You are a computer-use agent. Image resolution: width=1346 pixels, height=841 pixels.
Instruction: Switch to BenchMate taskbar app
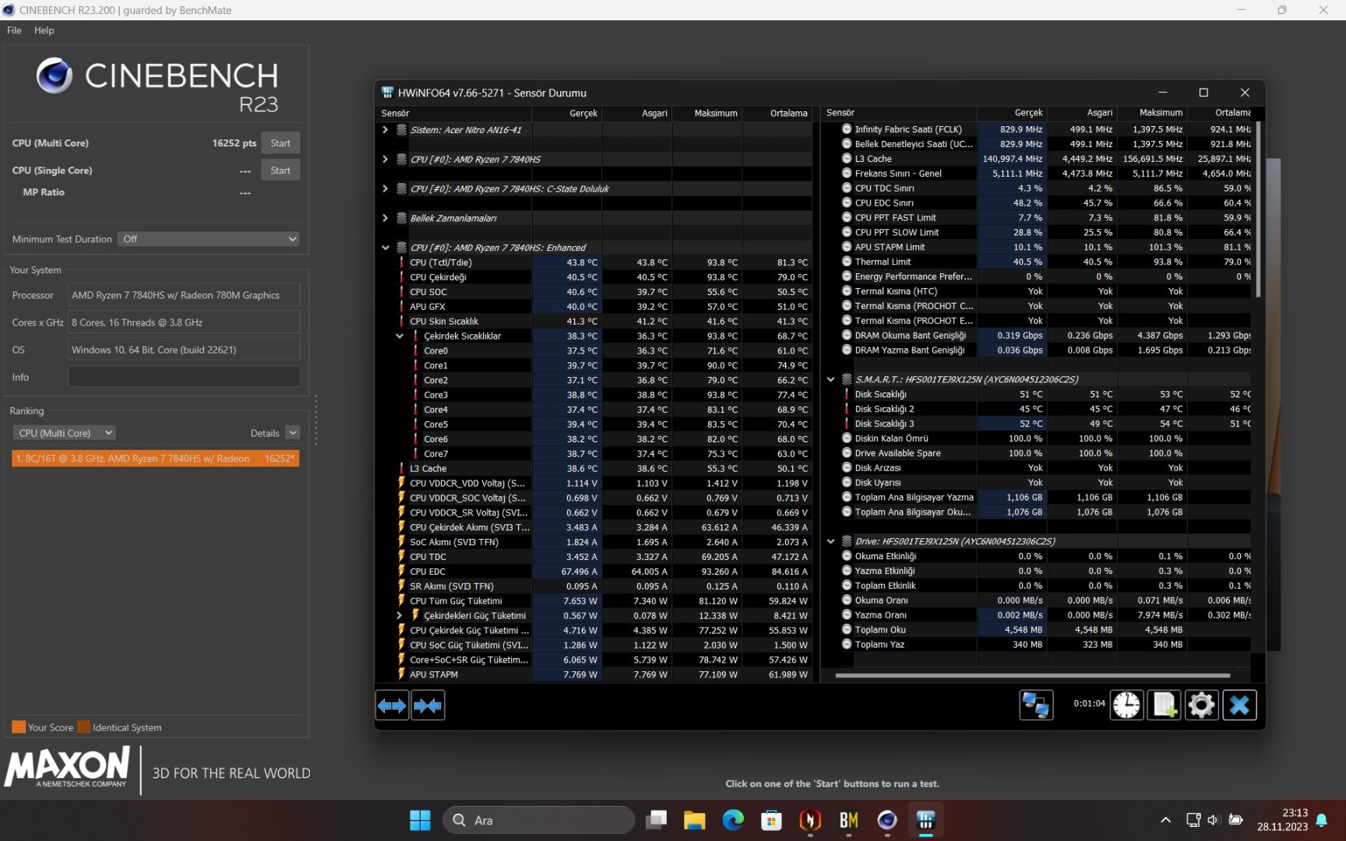click(848, 820)
